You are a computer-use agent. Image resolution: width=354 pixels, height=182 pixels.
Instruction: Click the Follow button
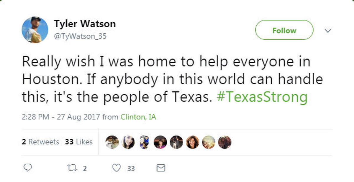point(284,30)
